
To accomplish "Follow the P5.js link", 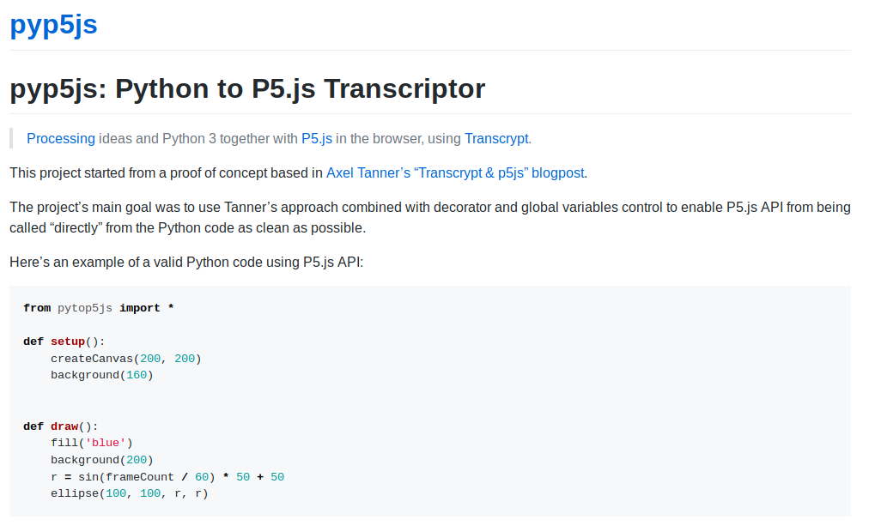I will (316, 138).
